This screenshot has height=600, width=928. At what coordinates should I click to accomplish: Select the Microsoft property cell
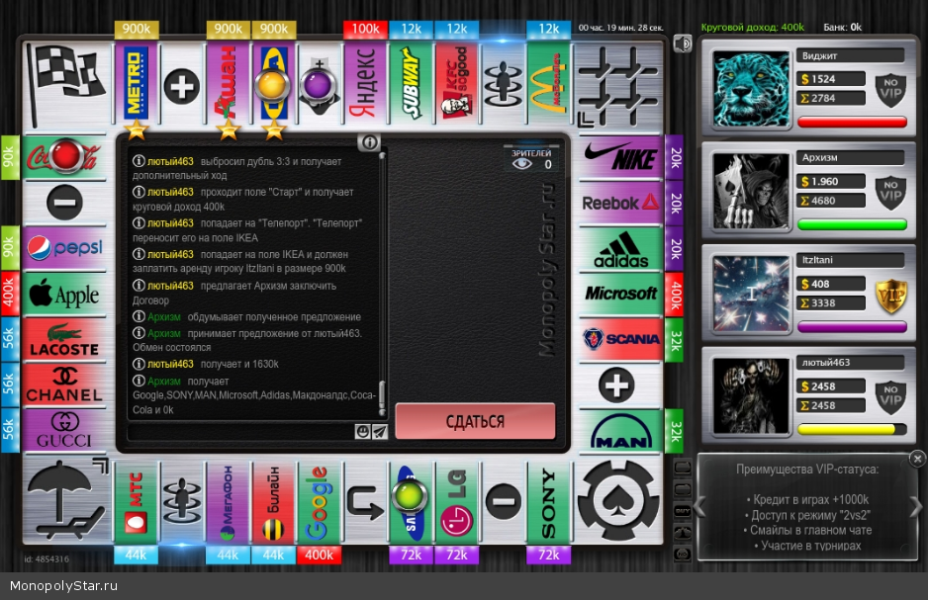click(x=619, y=294)
